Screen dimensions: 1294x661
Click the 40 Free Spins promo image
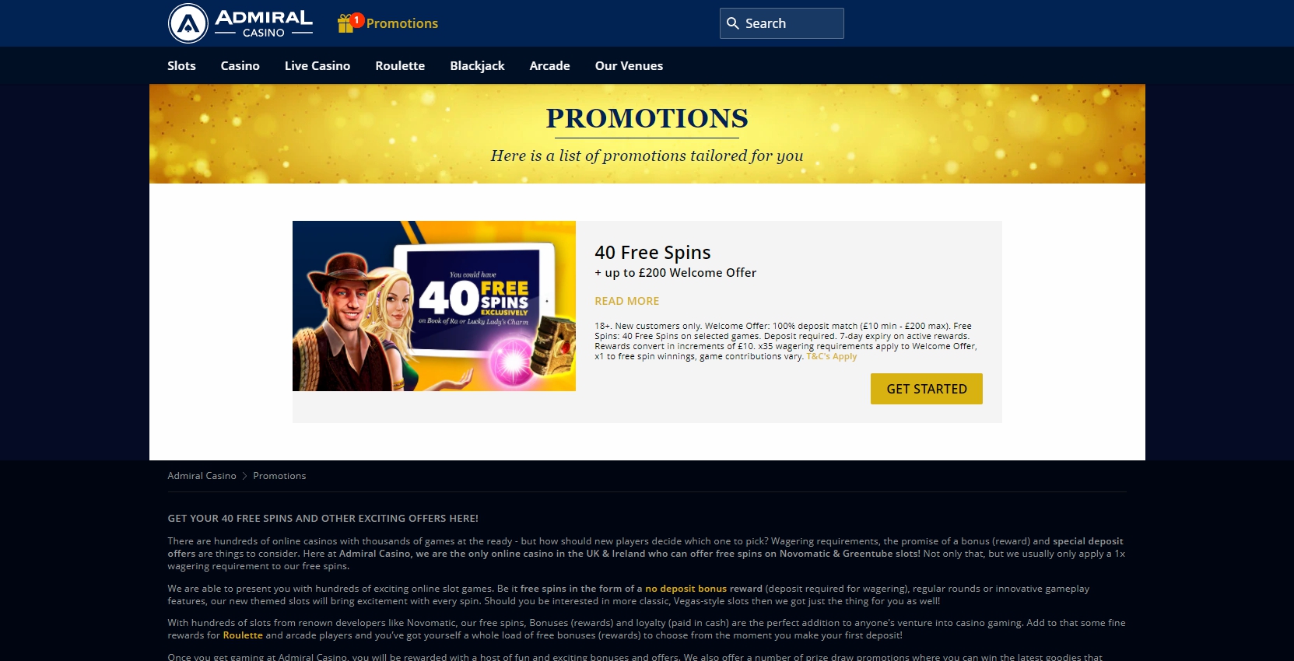(434, 306)
